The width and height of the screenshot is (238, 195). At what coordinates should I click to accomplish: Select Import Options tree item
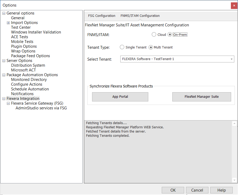coord(25,23)
